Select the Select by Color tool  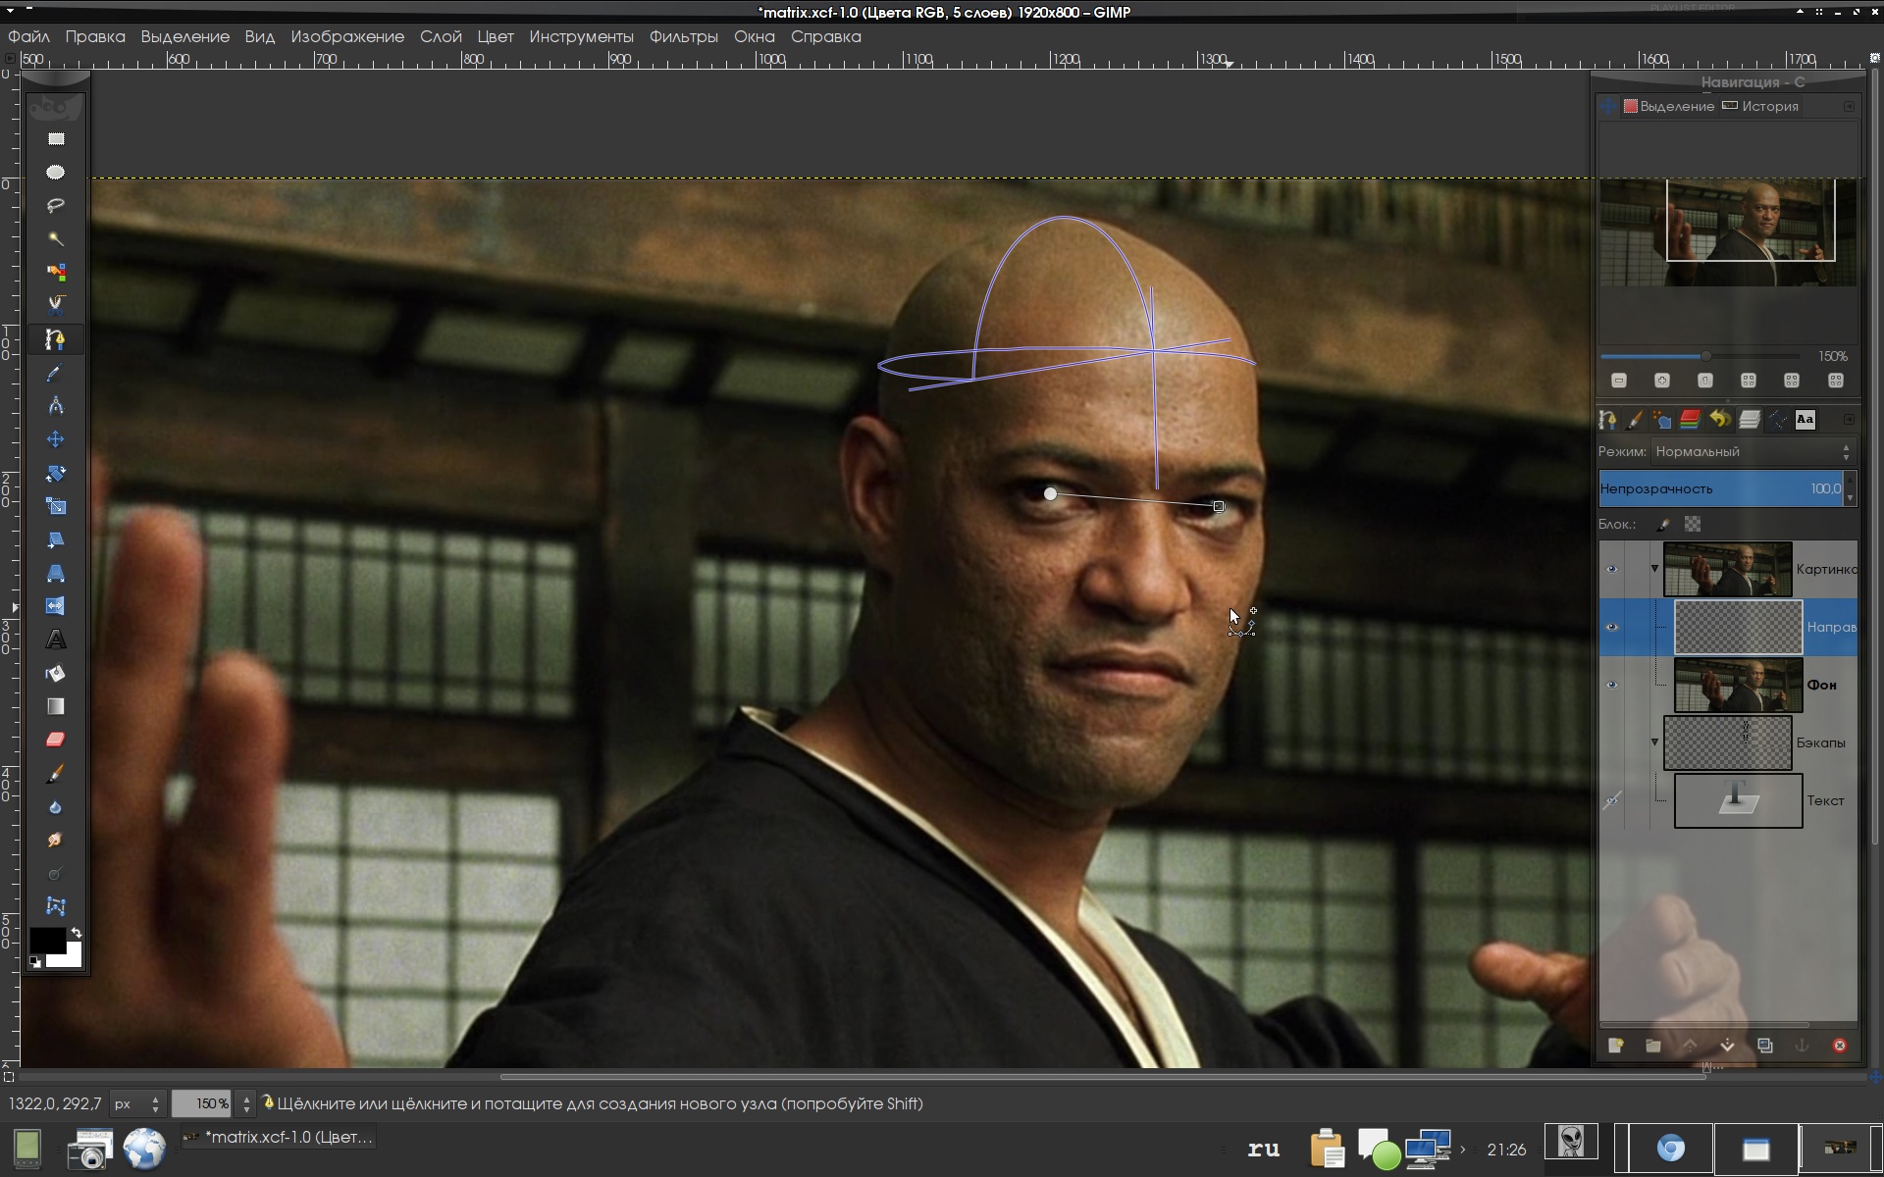pyautogui.click(x=56, y=273)
